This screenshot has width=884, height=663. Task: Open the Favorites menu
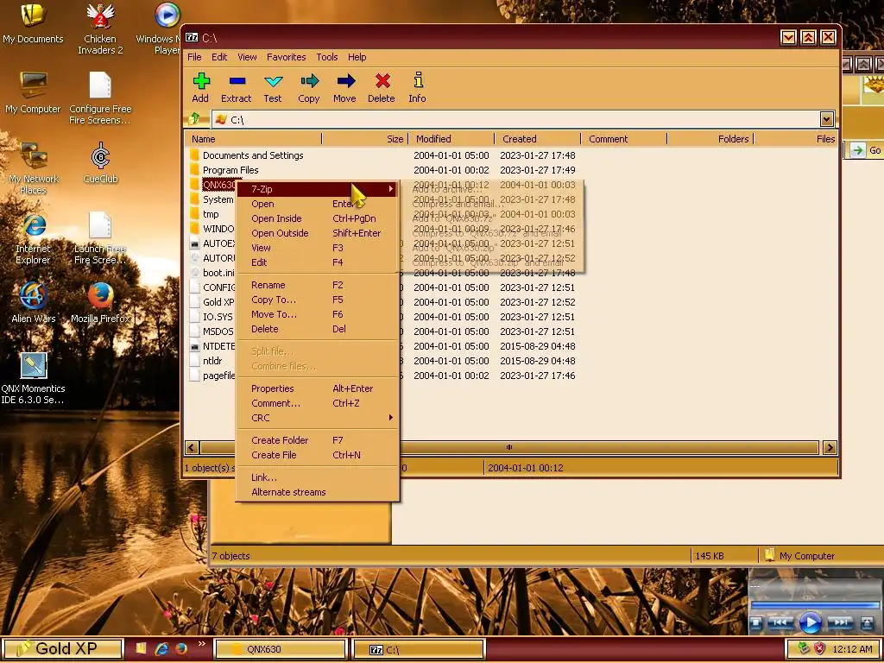287,57
